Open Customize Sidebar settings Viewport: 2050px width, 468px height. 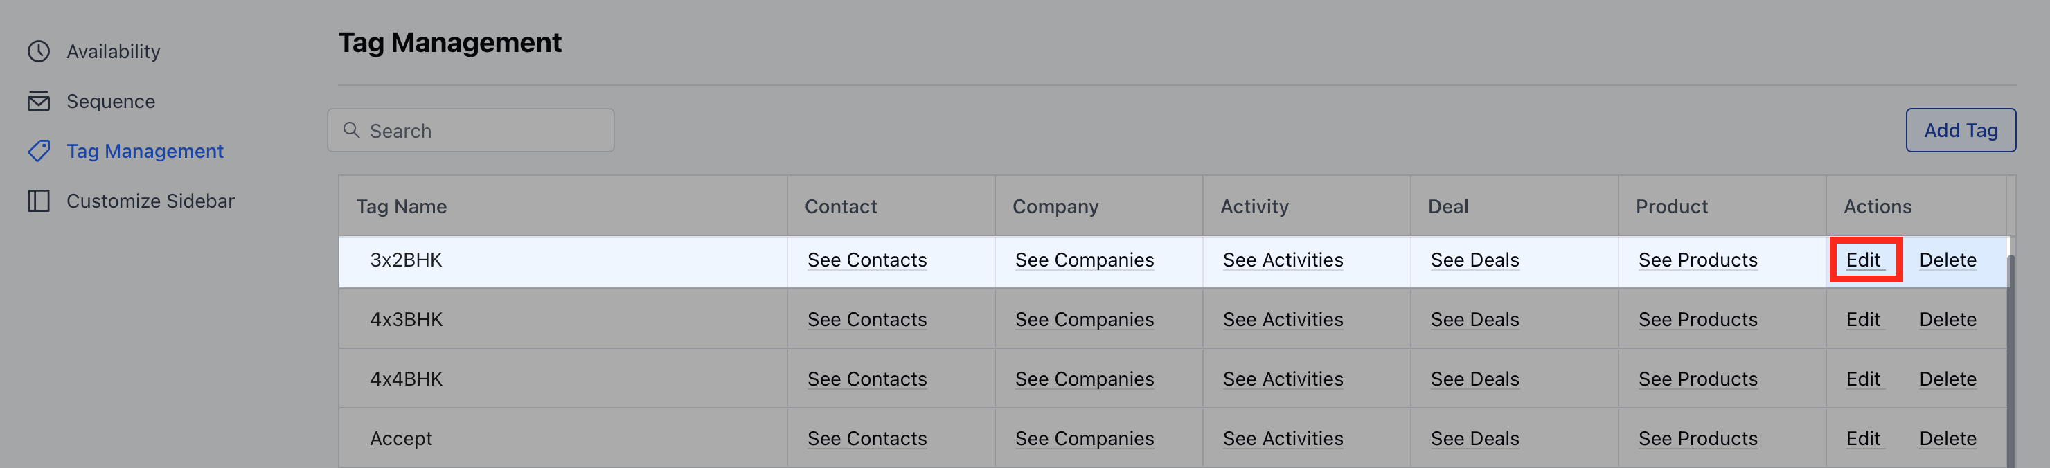[150, 201]
